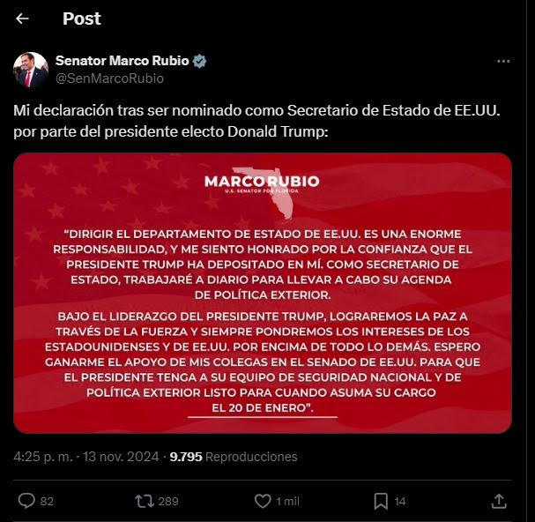Click the 13 nov. 2024 date
535x522 pixels.
(121, 457)
